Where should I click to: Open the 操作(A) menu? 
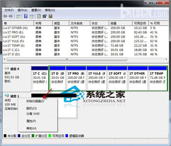point(23,10)
